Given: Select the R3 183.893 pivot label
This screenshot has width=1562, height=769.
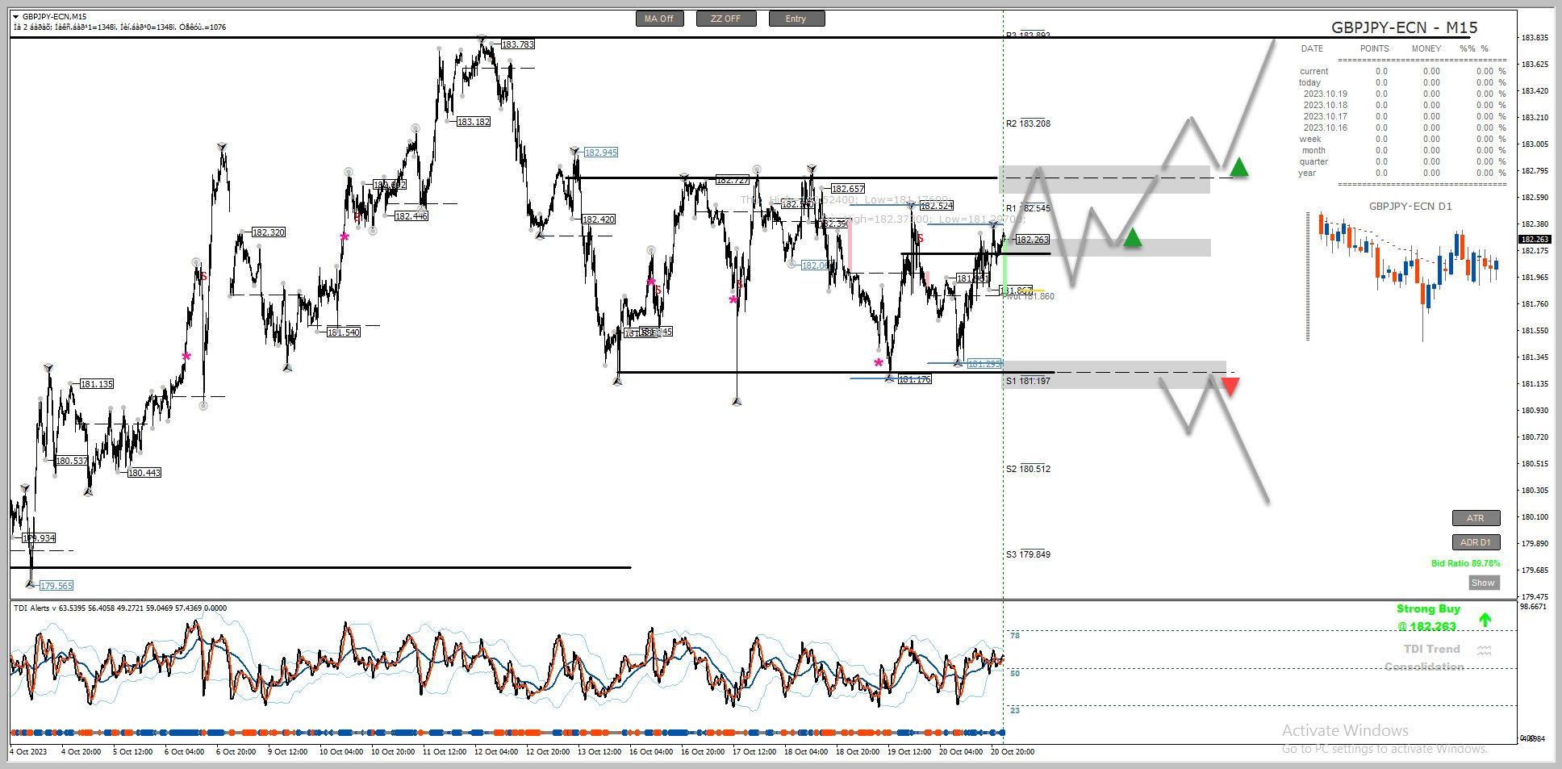Looking at the screenshot, I should point(1028,36).
